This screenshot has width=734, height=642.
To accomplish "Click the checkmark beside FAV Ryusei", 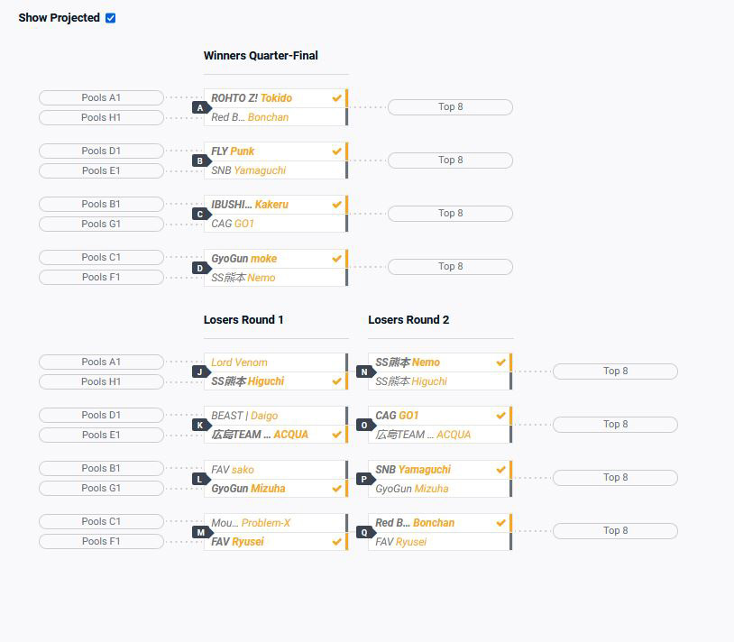I will point(336,542).
